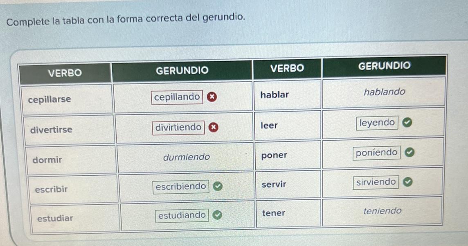
Task: Select the cepillando answer field
Action: point(177,97)
